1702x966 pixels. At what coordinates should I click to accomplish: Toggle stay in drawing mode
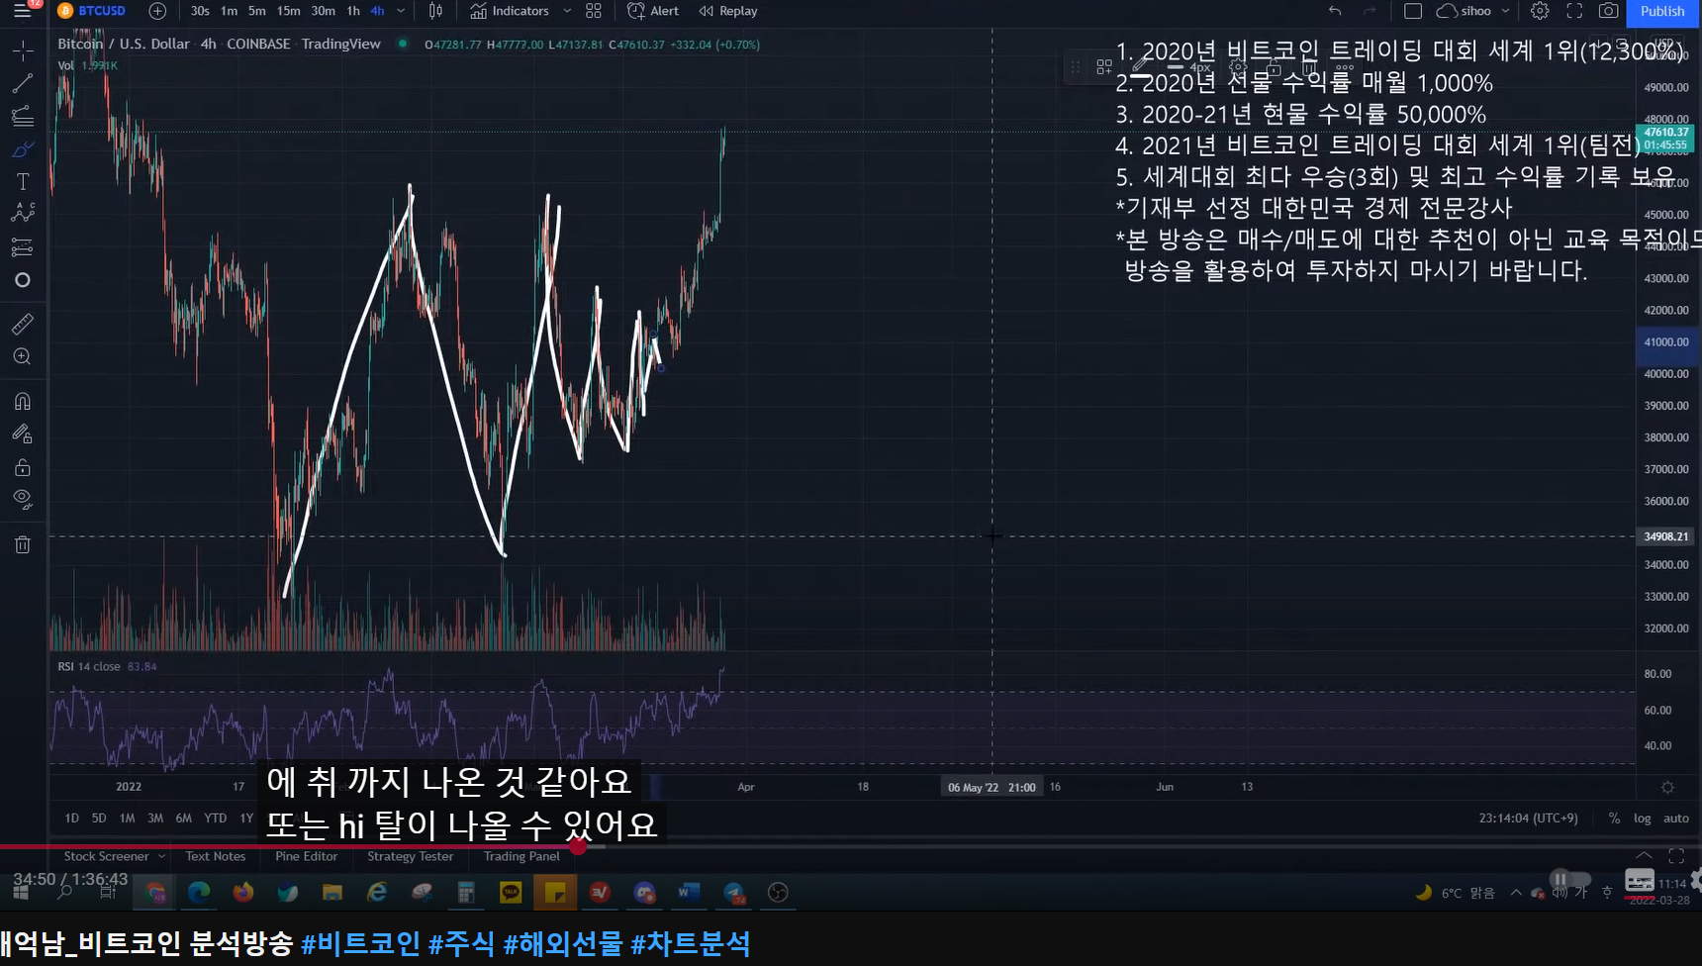tap(23, 434)
